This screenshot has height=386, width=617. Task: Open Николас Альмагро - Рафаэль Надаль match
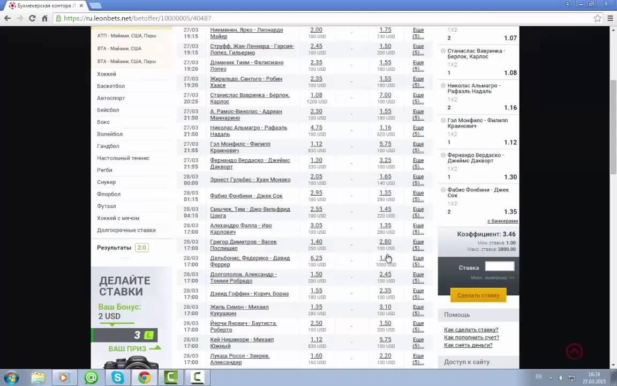(x=249, y=131)
